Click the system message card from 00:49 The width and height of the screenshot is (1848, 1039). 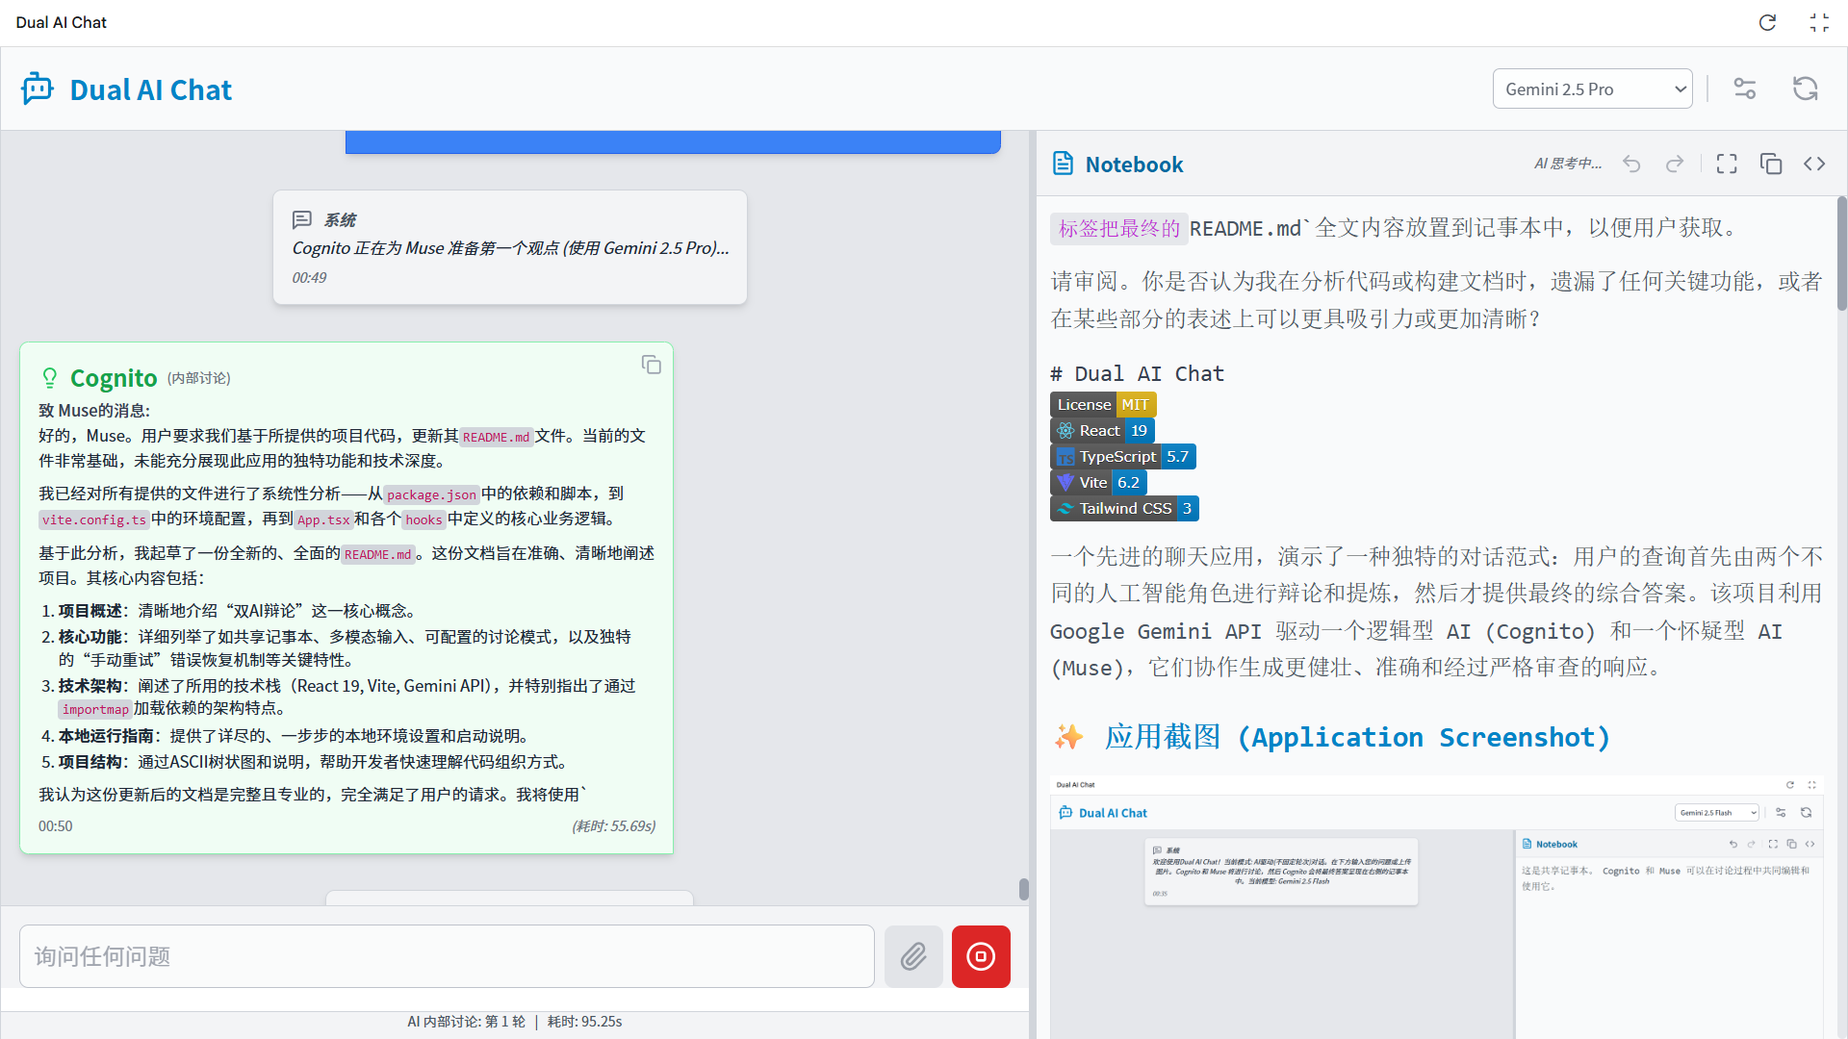click(510, 247)
